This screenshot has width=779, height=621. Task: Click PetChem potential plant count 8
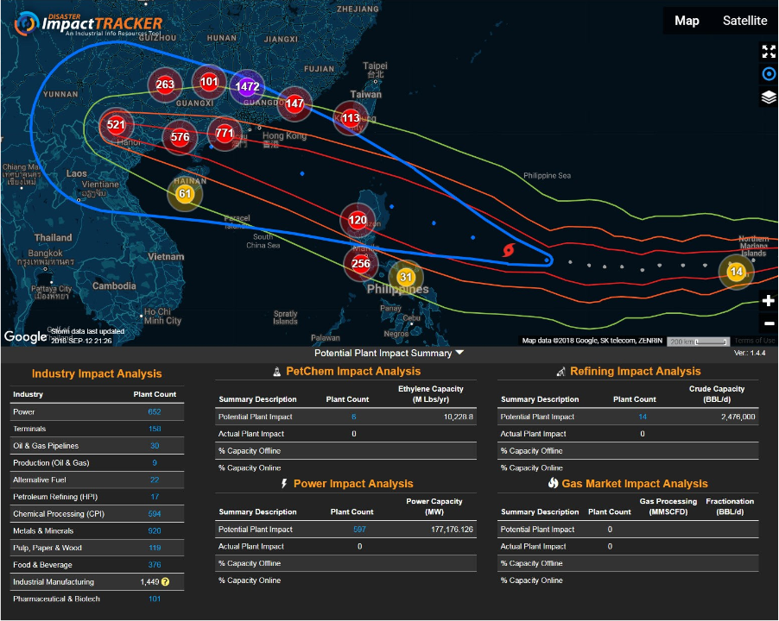pos(354,417)
